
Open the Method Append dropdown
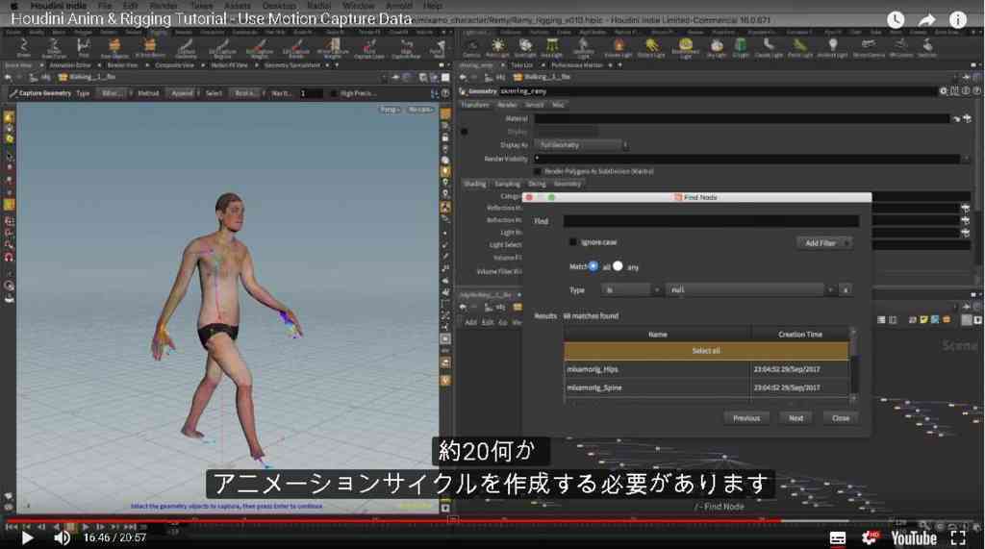(x=183, y=93)
